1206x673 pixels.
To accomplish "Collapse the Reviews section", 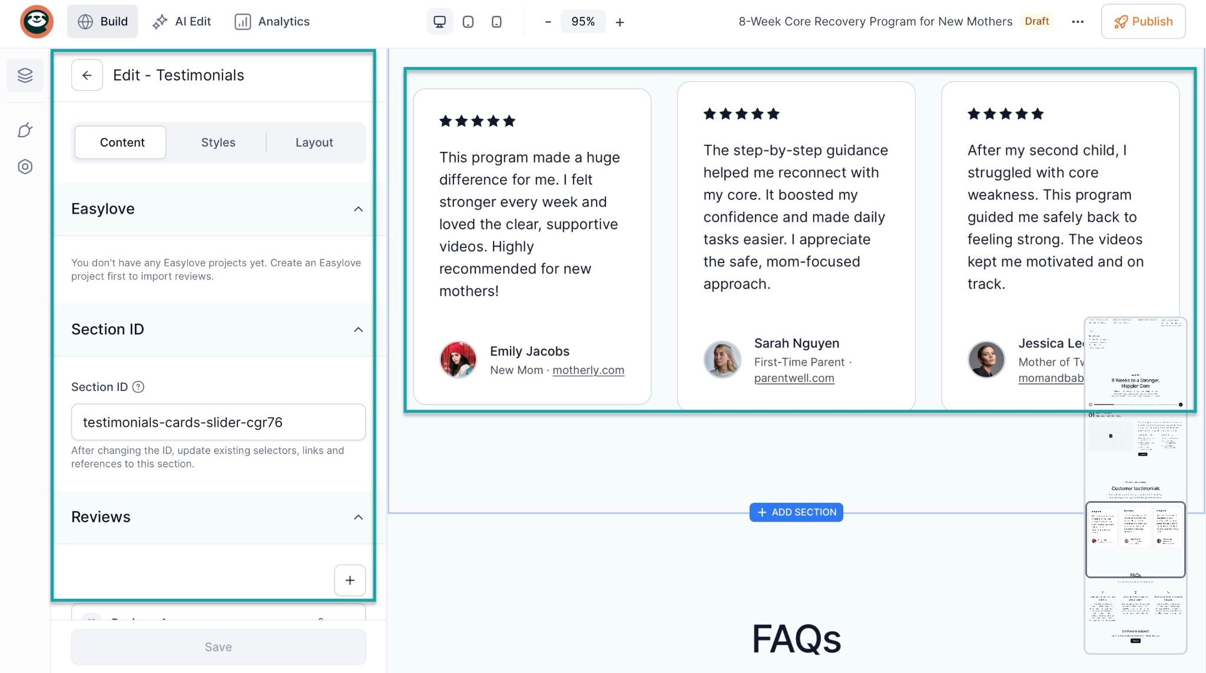I will point(358,517).
